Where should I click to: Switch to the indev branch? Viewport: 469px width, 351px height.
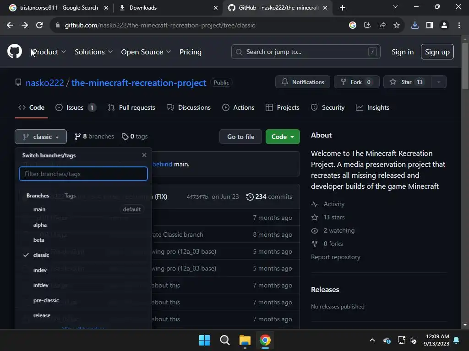(x=83, y=270)
